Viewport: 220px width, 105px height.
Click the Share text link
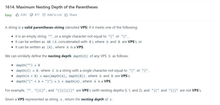point(73,15)
